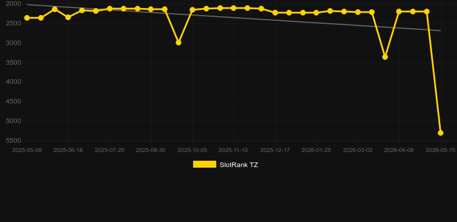Select the last data point near 5300
Screen dimensions: 457x222
click(x=440, y=133)
